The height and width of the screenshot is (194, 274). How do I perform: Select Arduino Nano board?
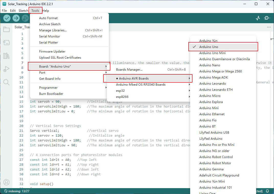(x=223, y=65)
